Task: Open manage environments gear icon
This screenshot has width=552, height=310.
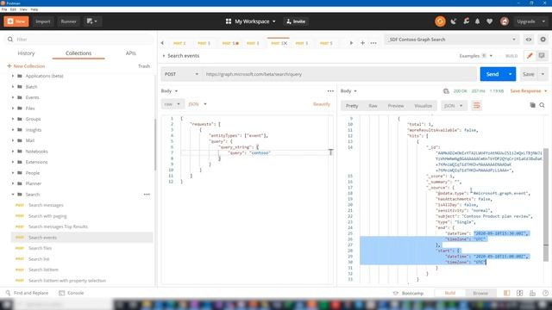Action: click(543, 40)
